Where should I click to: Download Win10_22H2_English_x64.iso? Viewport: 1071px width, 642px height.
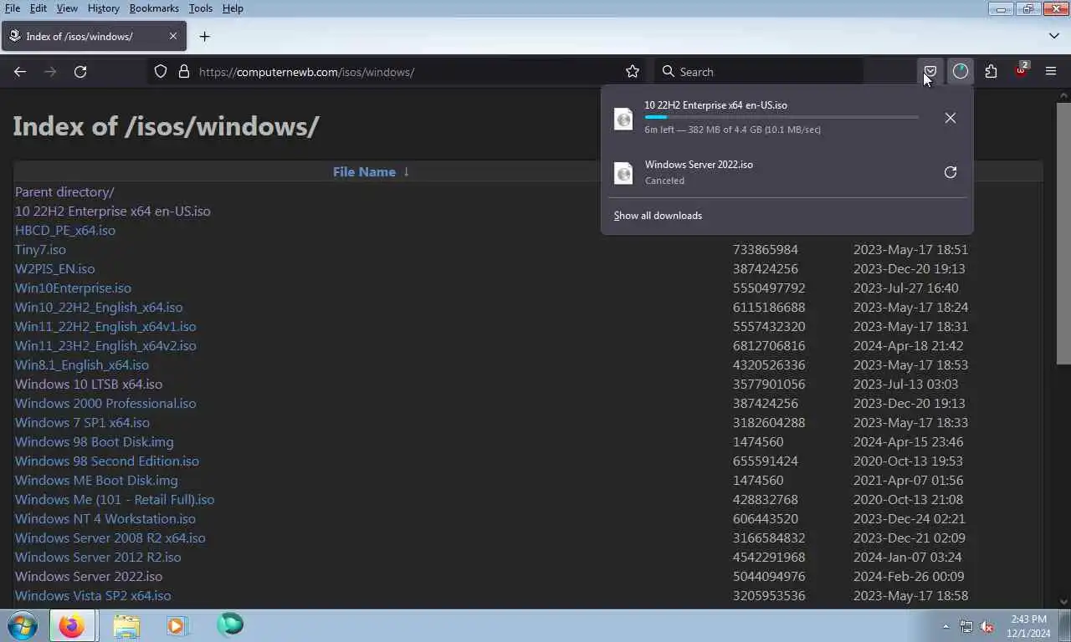99,307
